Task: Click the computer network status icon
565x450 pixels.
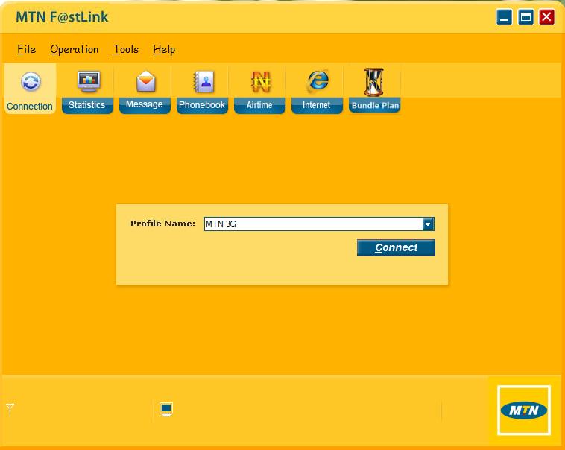Action: click(x=166, y=409)
